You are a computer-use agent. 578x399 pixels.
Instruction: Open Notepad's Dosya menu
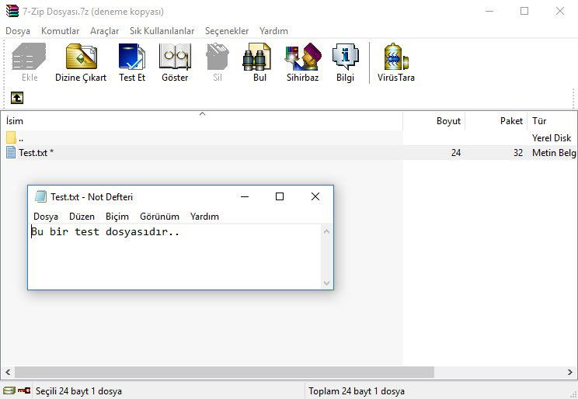pos(46,217)
